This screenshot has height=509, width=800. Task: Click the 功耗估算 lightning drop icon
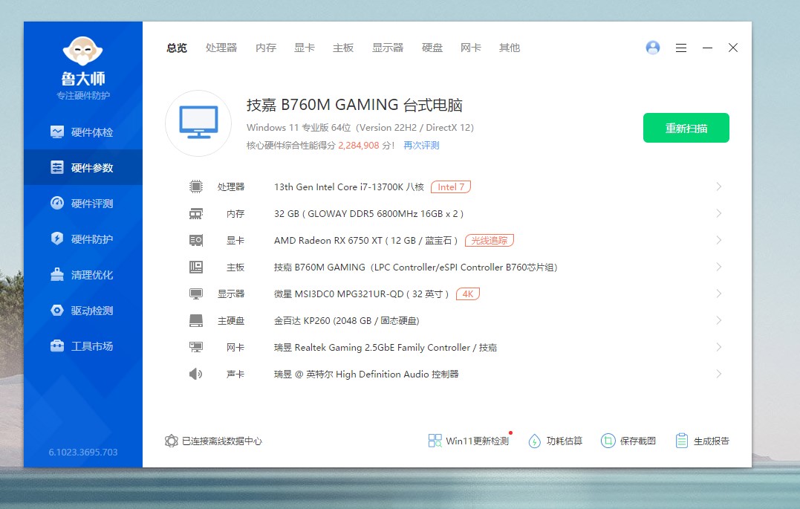tap(534, 441)
